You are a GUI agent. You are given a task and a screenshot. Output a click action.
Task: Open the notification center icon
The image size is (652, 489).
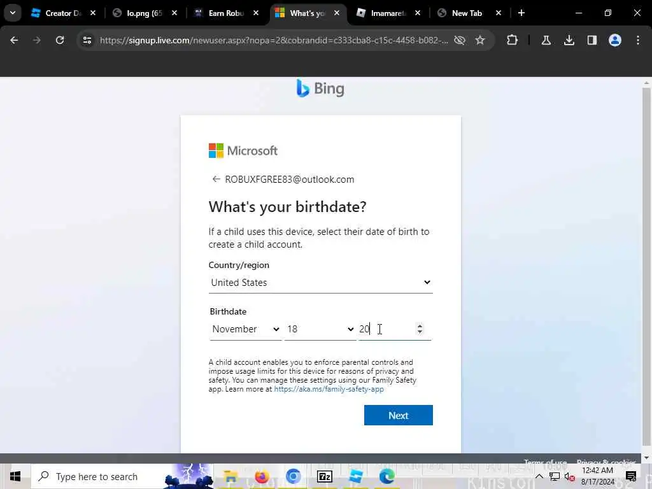pos(631,476)
